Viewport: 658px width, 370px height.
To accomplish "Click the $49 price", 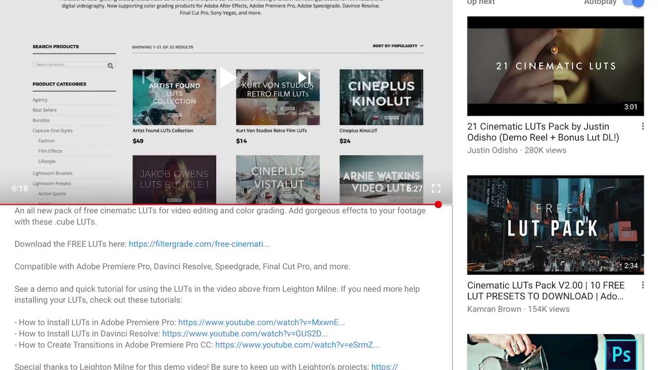I will (x=138, y=141).
